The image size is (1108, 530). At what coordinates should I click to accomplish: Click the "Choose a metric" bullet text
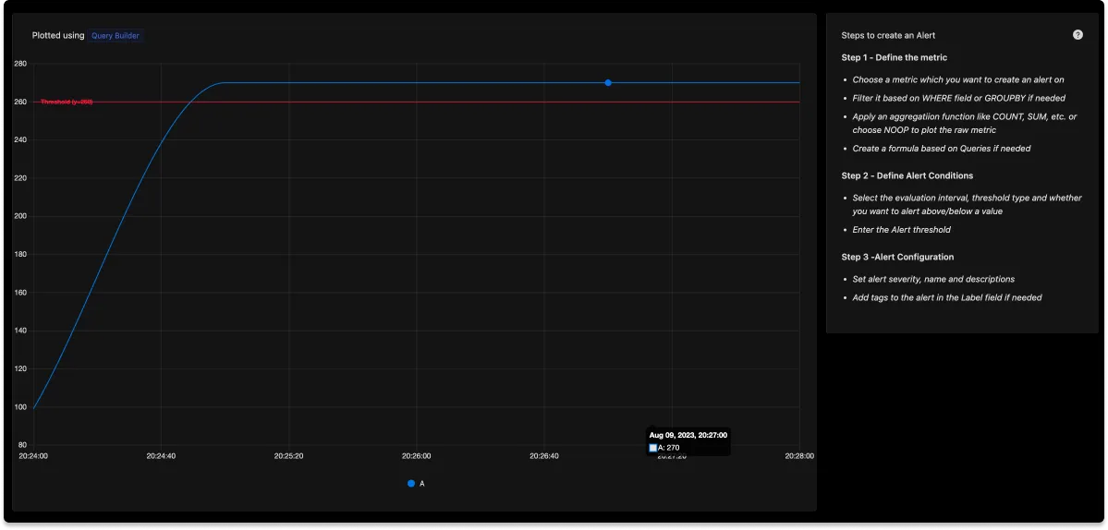point(958,80)
